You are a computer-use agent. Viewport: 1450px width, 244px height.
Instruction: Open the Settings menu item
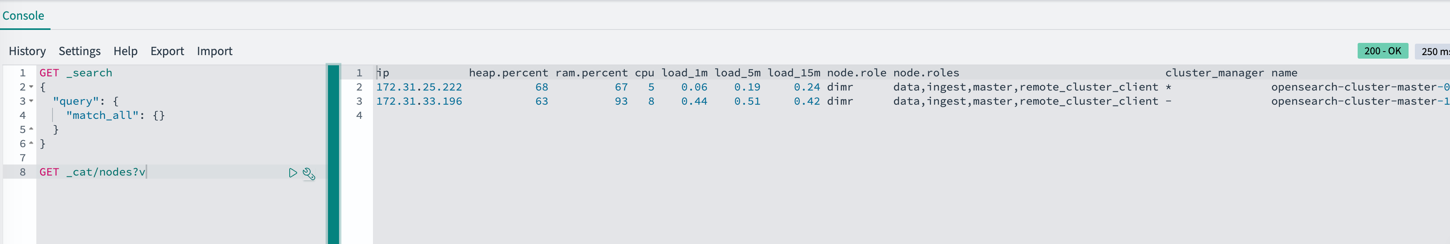79,51
